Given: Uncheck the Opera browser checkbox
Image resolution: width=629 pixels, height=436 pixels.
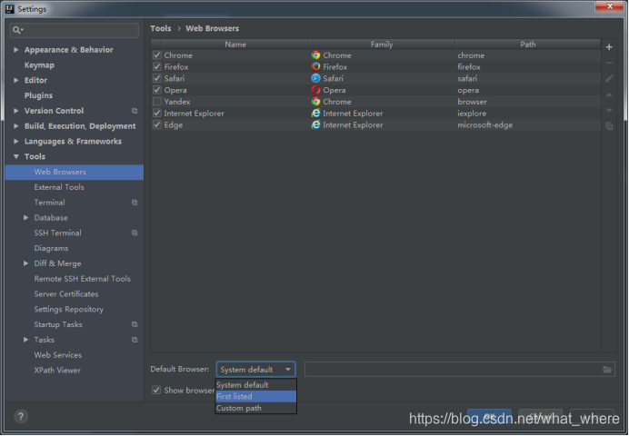Looking at the screenshot, I should (x=157, y=90).
